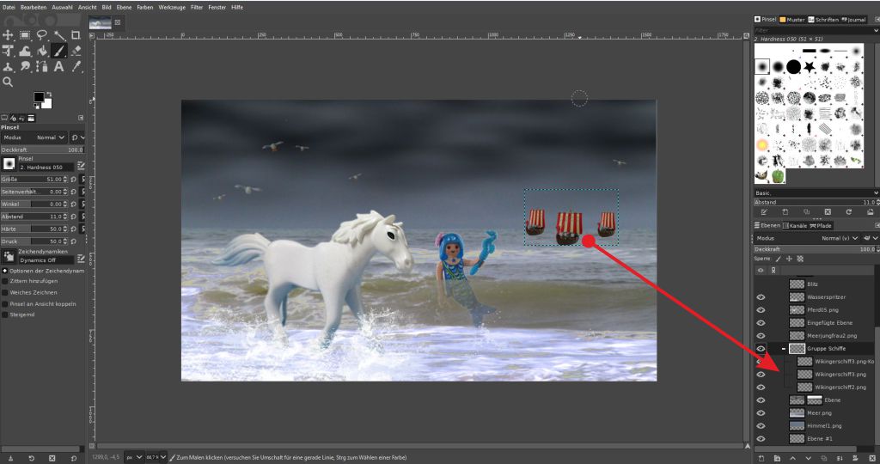The width and height of the screenshot is (880, 464).
Task: Delete the selected layer
Action: 872,458
